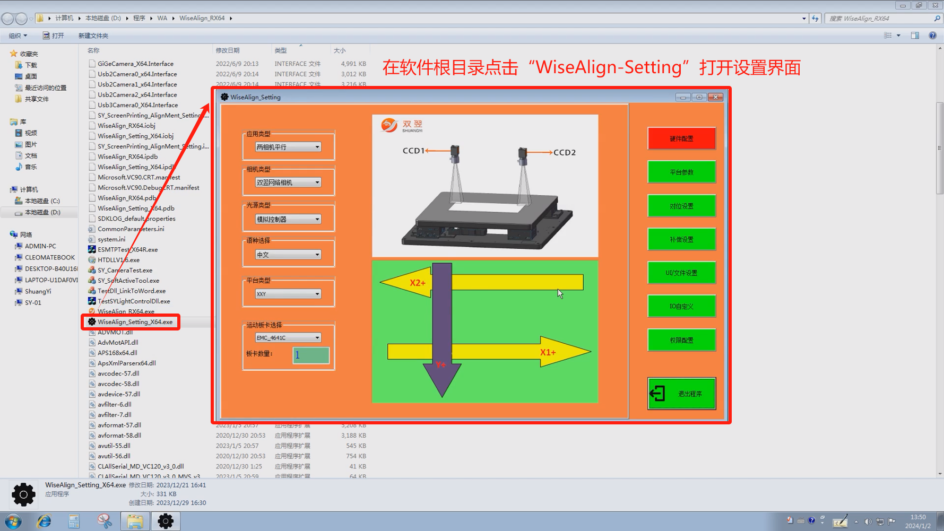The width and height of the screenshot is (944, 531).
Task: Click the volume icon in system tray
Action: tap(868, 522)
